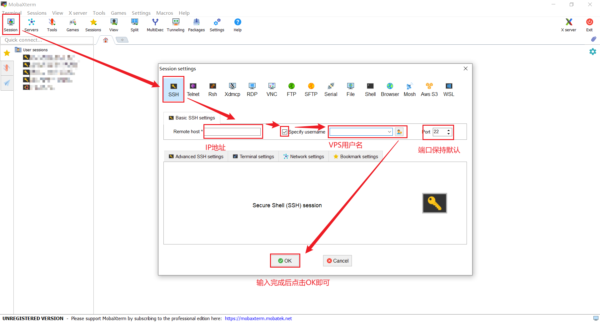Open the Packages toolbar icon
600x322 pixels.
[x=196, y=25]
